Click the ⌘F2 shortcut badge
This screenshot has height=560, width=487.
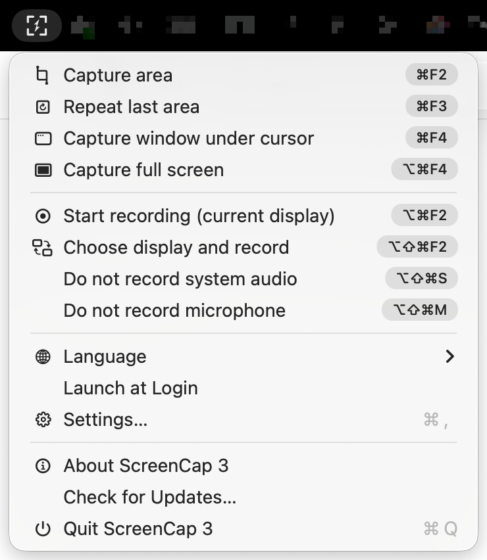432,75
